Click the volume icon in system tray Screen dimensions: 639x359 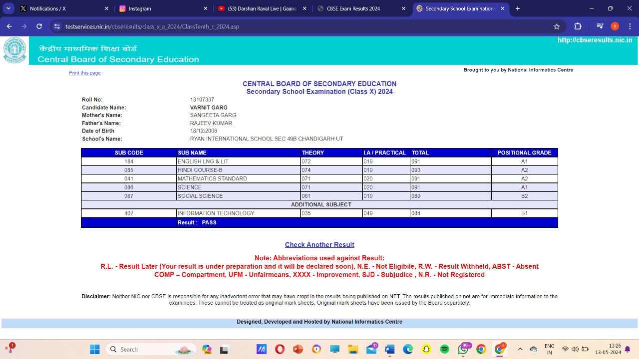tap(575, 349)
